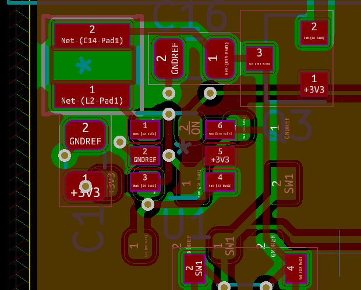Select U1 pad 3
361x290 pixels.
point(145,182)
